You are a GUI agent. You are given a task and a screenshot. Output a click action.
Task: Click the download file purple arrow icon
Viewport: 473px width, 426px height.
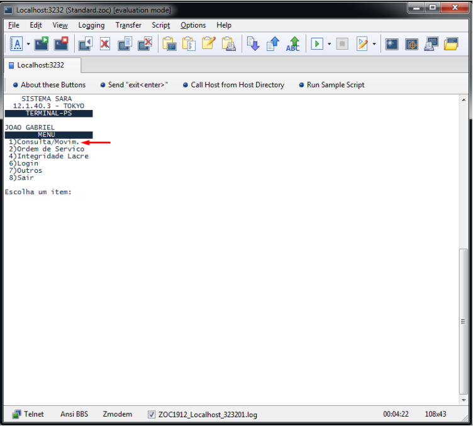(x=253, y=44)
